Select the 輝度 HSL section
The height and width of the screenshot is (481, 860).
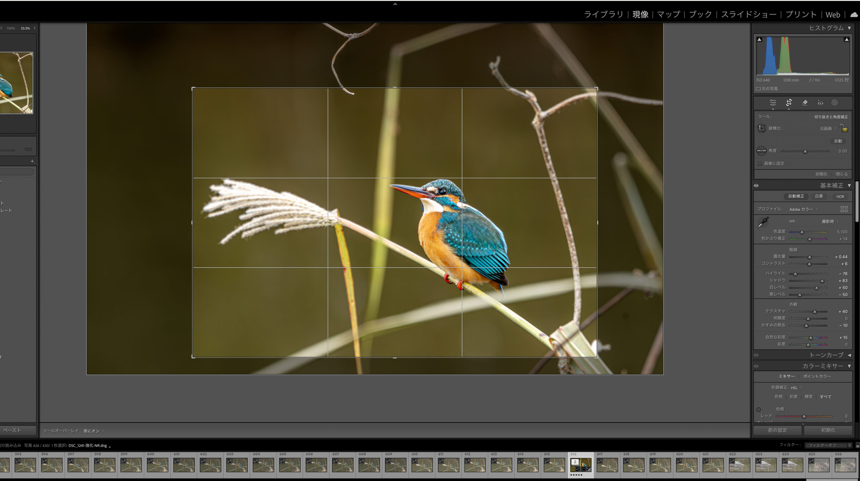[809, 397]
